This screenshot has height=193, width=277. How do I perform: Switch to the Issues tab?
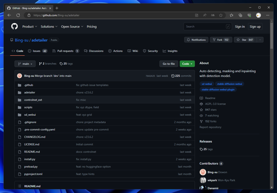[37, 51]
